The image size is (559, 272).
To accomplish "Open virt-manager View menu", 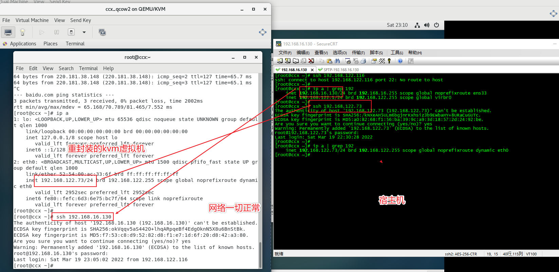I will (59, 20).
